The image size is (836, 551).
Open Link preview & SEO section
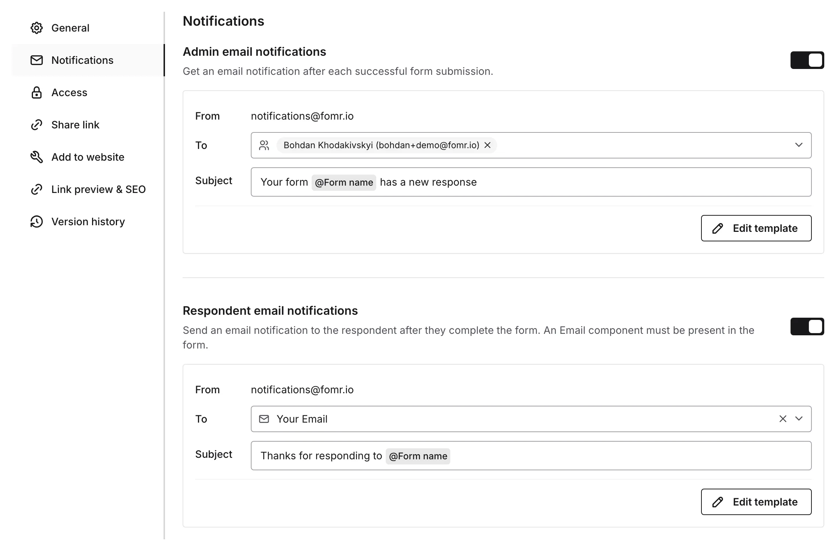pyautogui.click(x=88, y=189)
